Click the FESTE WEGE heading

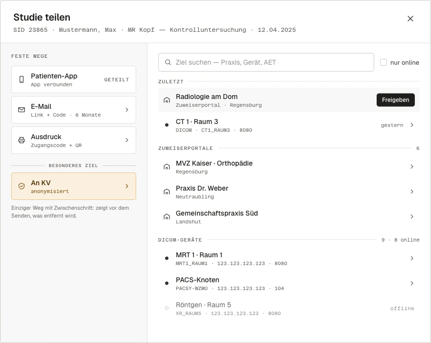coord(29,56)
